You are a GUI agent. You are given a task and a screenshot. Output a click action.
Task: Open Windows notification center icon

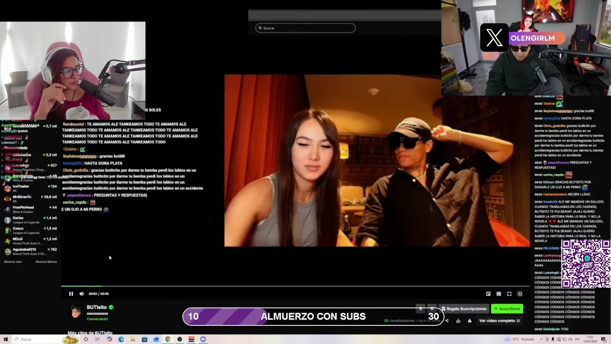coord(603,339)
